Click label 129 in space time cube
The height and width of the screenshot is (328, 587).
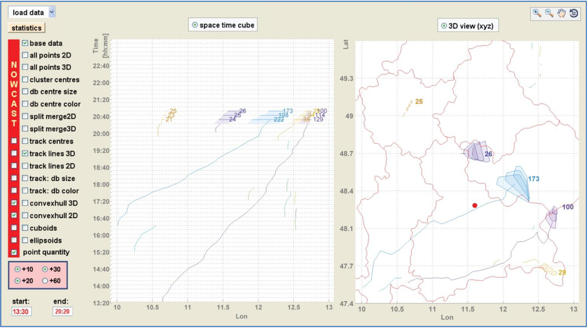coord(318,119)
